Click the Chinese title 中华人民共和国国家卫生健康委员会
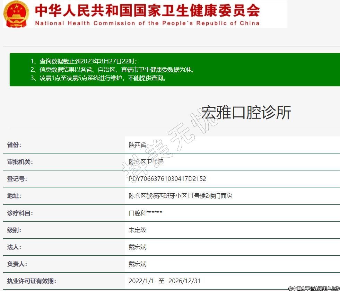The width and height of the screenshot is (340, 291). [147, 10]
